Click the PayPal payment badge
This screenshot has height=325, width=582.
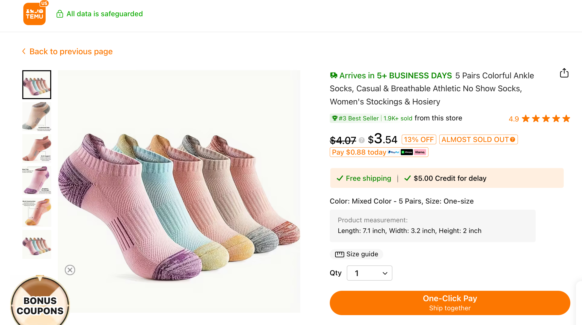(x=394, y=152)
